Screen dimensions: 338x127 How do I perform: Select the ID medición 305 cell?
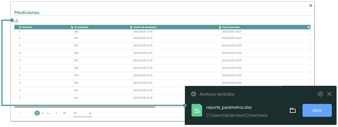point(103,46)
